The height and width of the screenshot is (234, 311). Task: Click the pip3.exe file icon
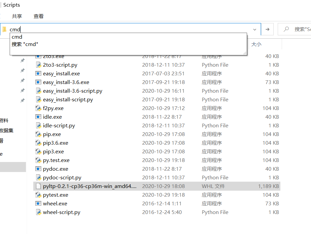coord(38,151)
